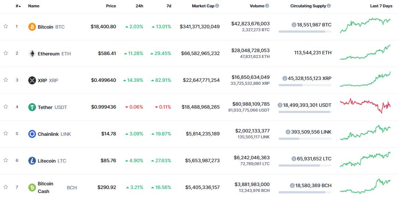Sort by the 24h change column header
The height and width of the screenshot is (200, 398).
tap(139, 6)
